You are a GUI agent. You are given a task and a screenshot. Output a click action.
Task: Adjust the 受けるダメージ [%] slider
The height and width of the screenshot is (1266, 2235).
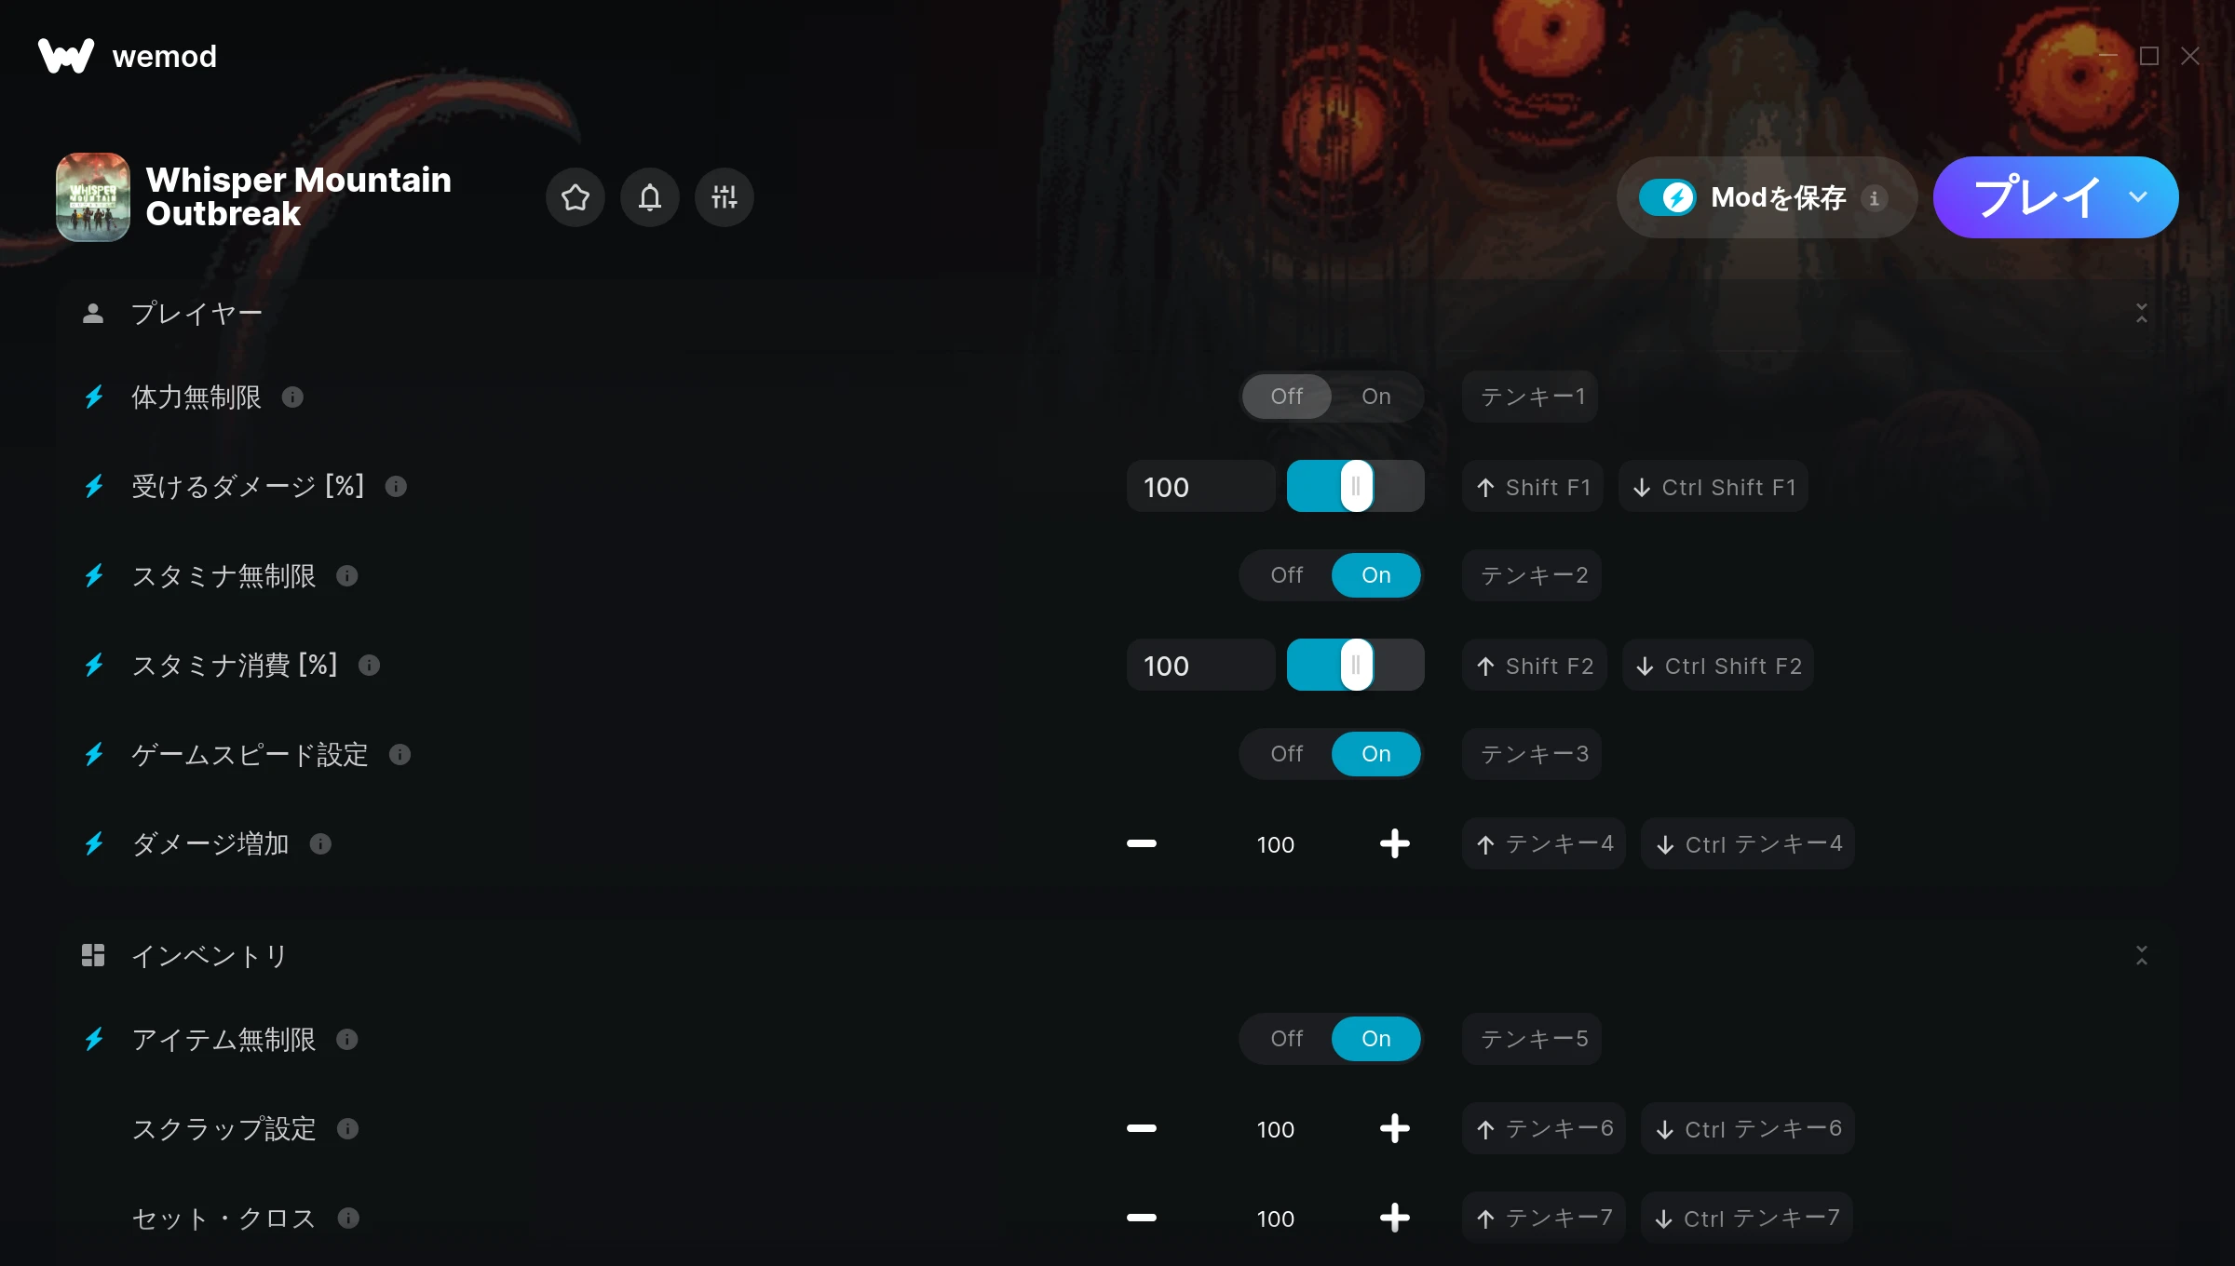pos(1356,486)
